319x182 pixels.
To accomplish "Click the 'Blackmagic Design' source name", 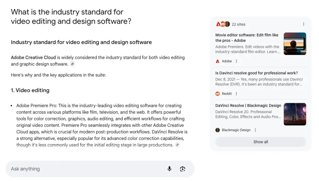I will point(236,130).
